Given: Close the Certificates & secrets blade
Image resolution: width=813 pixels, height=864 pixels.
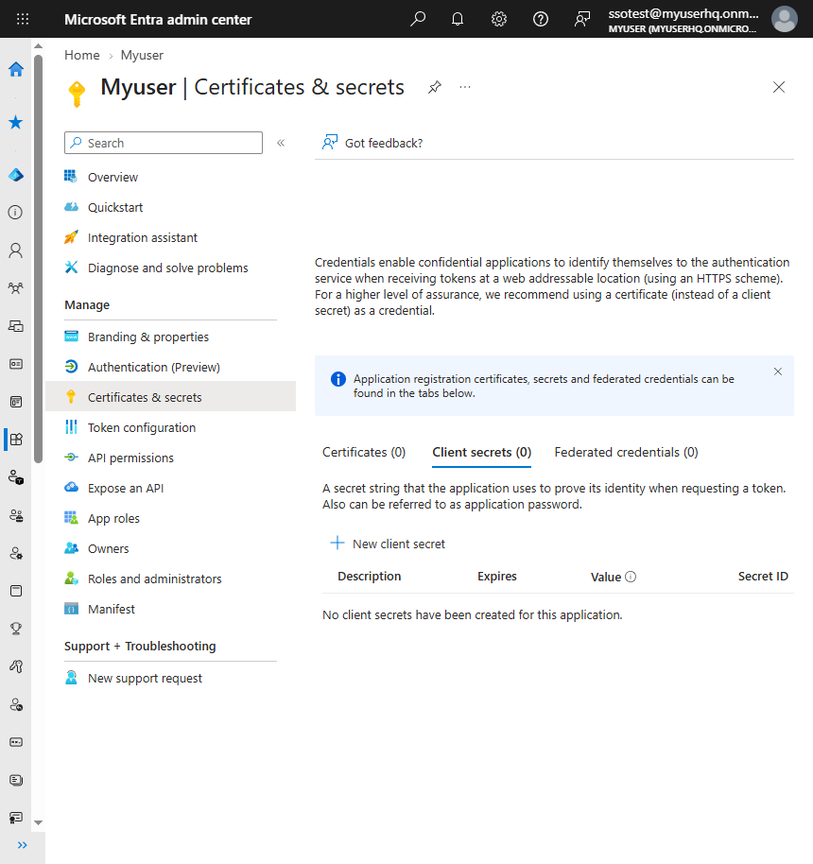Looking at the screenshot, I should click(779, 87).
